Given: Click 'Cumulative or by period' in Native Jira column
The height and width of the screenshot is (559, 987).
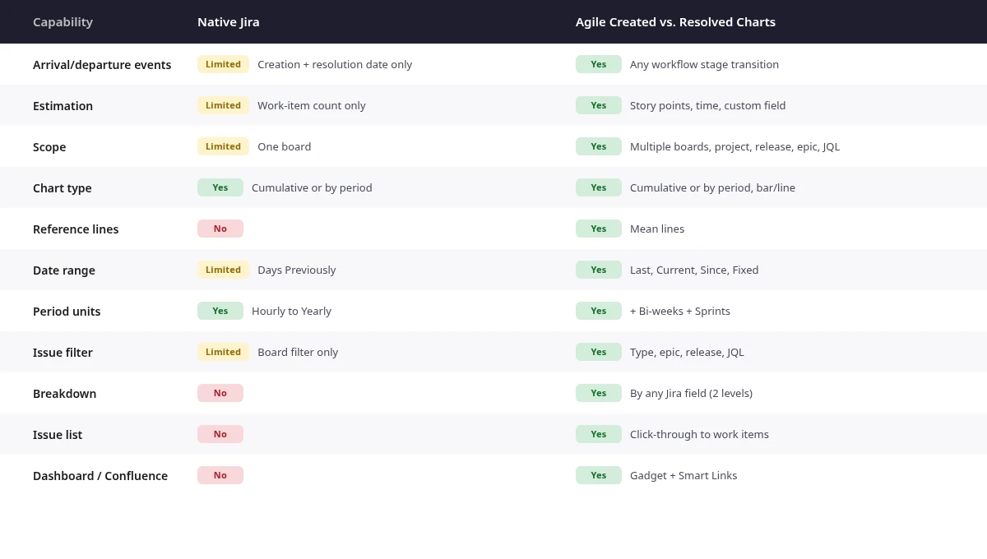Looking at the screenshot, I should 312,188.
